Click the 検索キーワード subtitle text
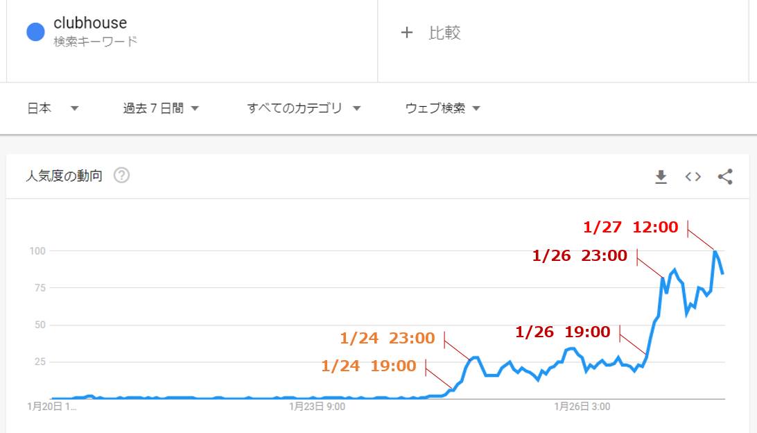The width and height of the screenshot is (757, 433). pos(95,42)
